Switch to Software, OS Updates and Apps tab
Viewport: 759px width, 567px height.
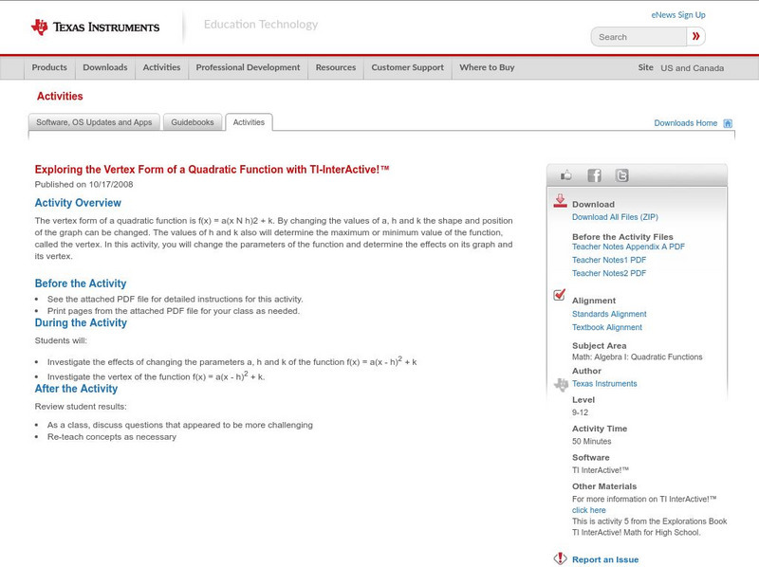[x=94, y=122]
